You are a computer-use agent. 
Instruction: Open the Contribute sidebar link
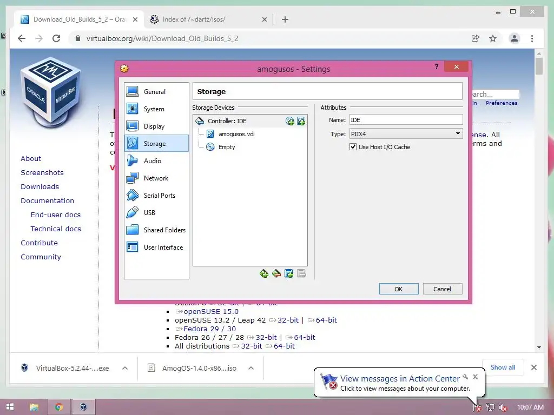39,243
